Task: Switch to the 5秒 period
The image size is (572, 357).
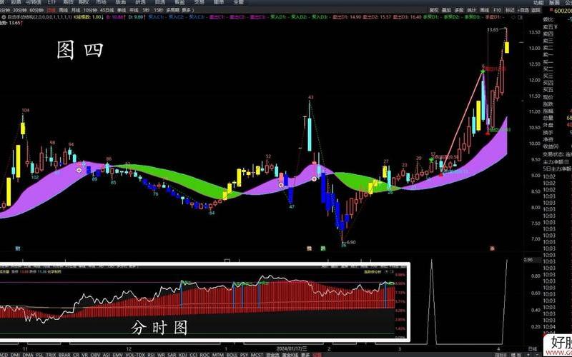Action: [x=145, y=11]
